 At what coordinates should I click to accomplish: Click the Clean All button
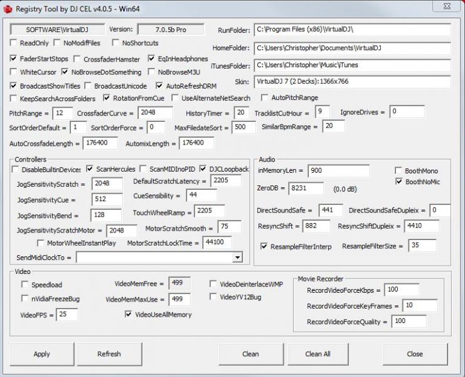318,354
